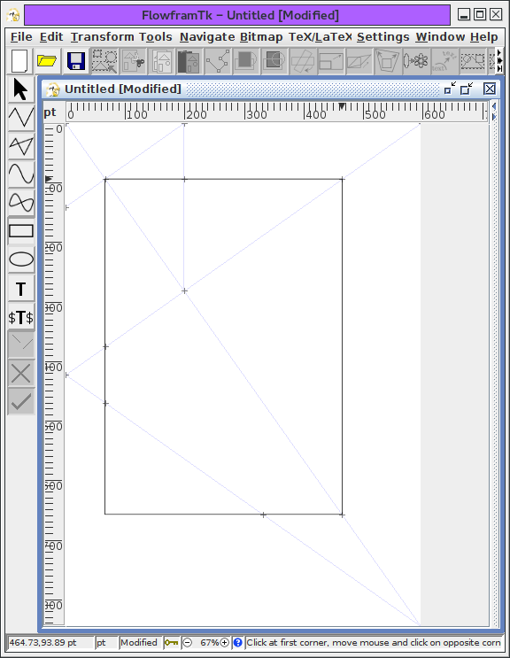Finish the path with the checkmark icon
Image resolution: width=510 pixels, height=658 pixels.
(x=21, y=402)
